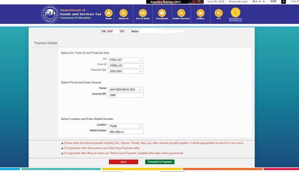Expand the Act dropdown showing PTEC ACT
Image resolution: width=299 pixels, height=172 pixels.
(x=126, y=60)
